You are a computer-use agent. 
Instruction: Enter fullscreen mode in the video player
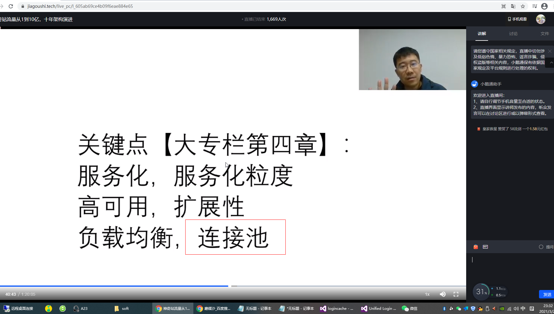(x=456, y=294)
